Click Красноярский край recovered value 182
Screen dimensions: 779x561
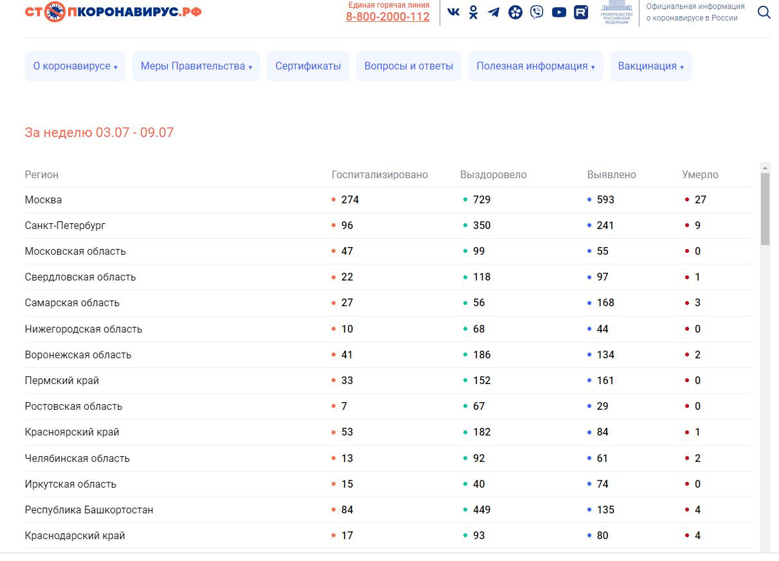click(482, 432)
